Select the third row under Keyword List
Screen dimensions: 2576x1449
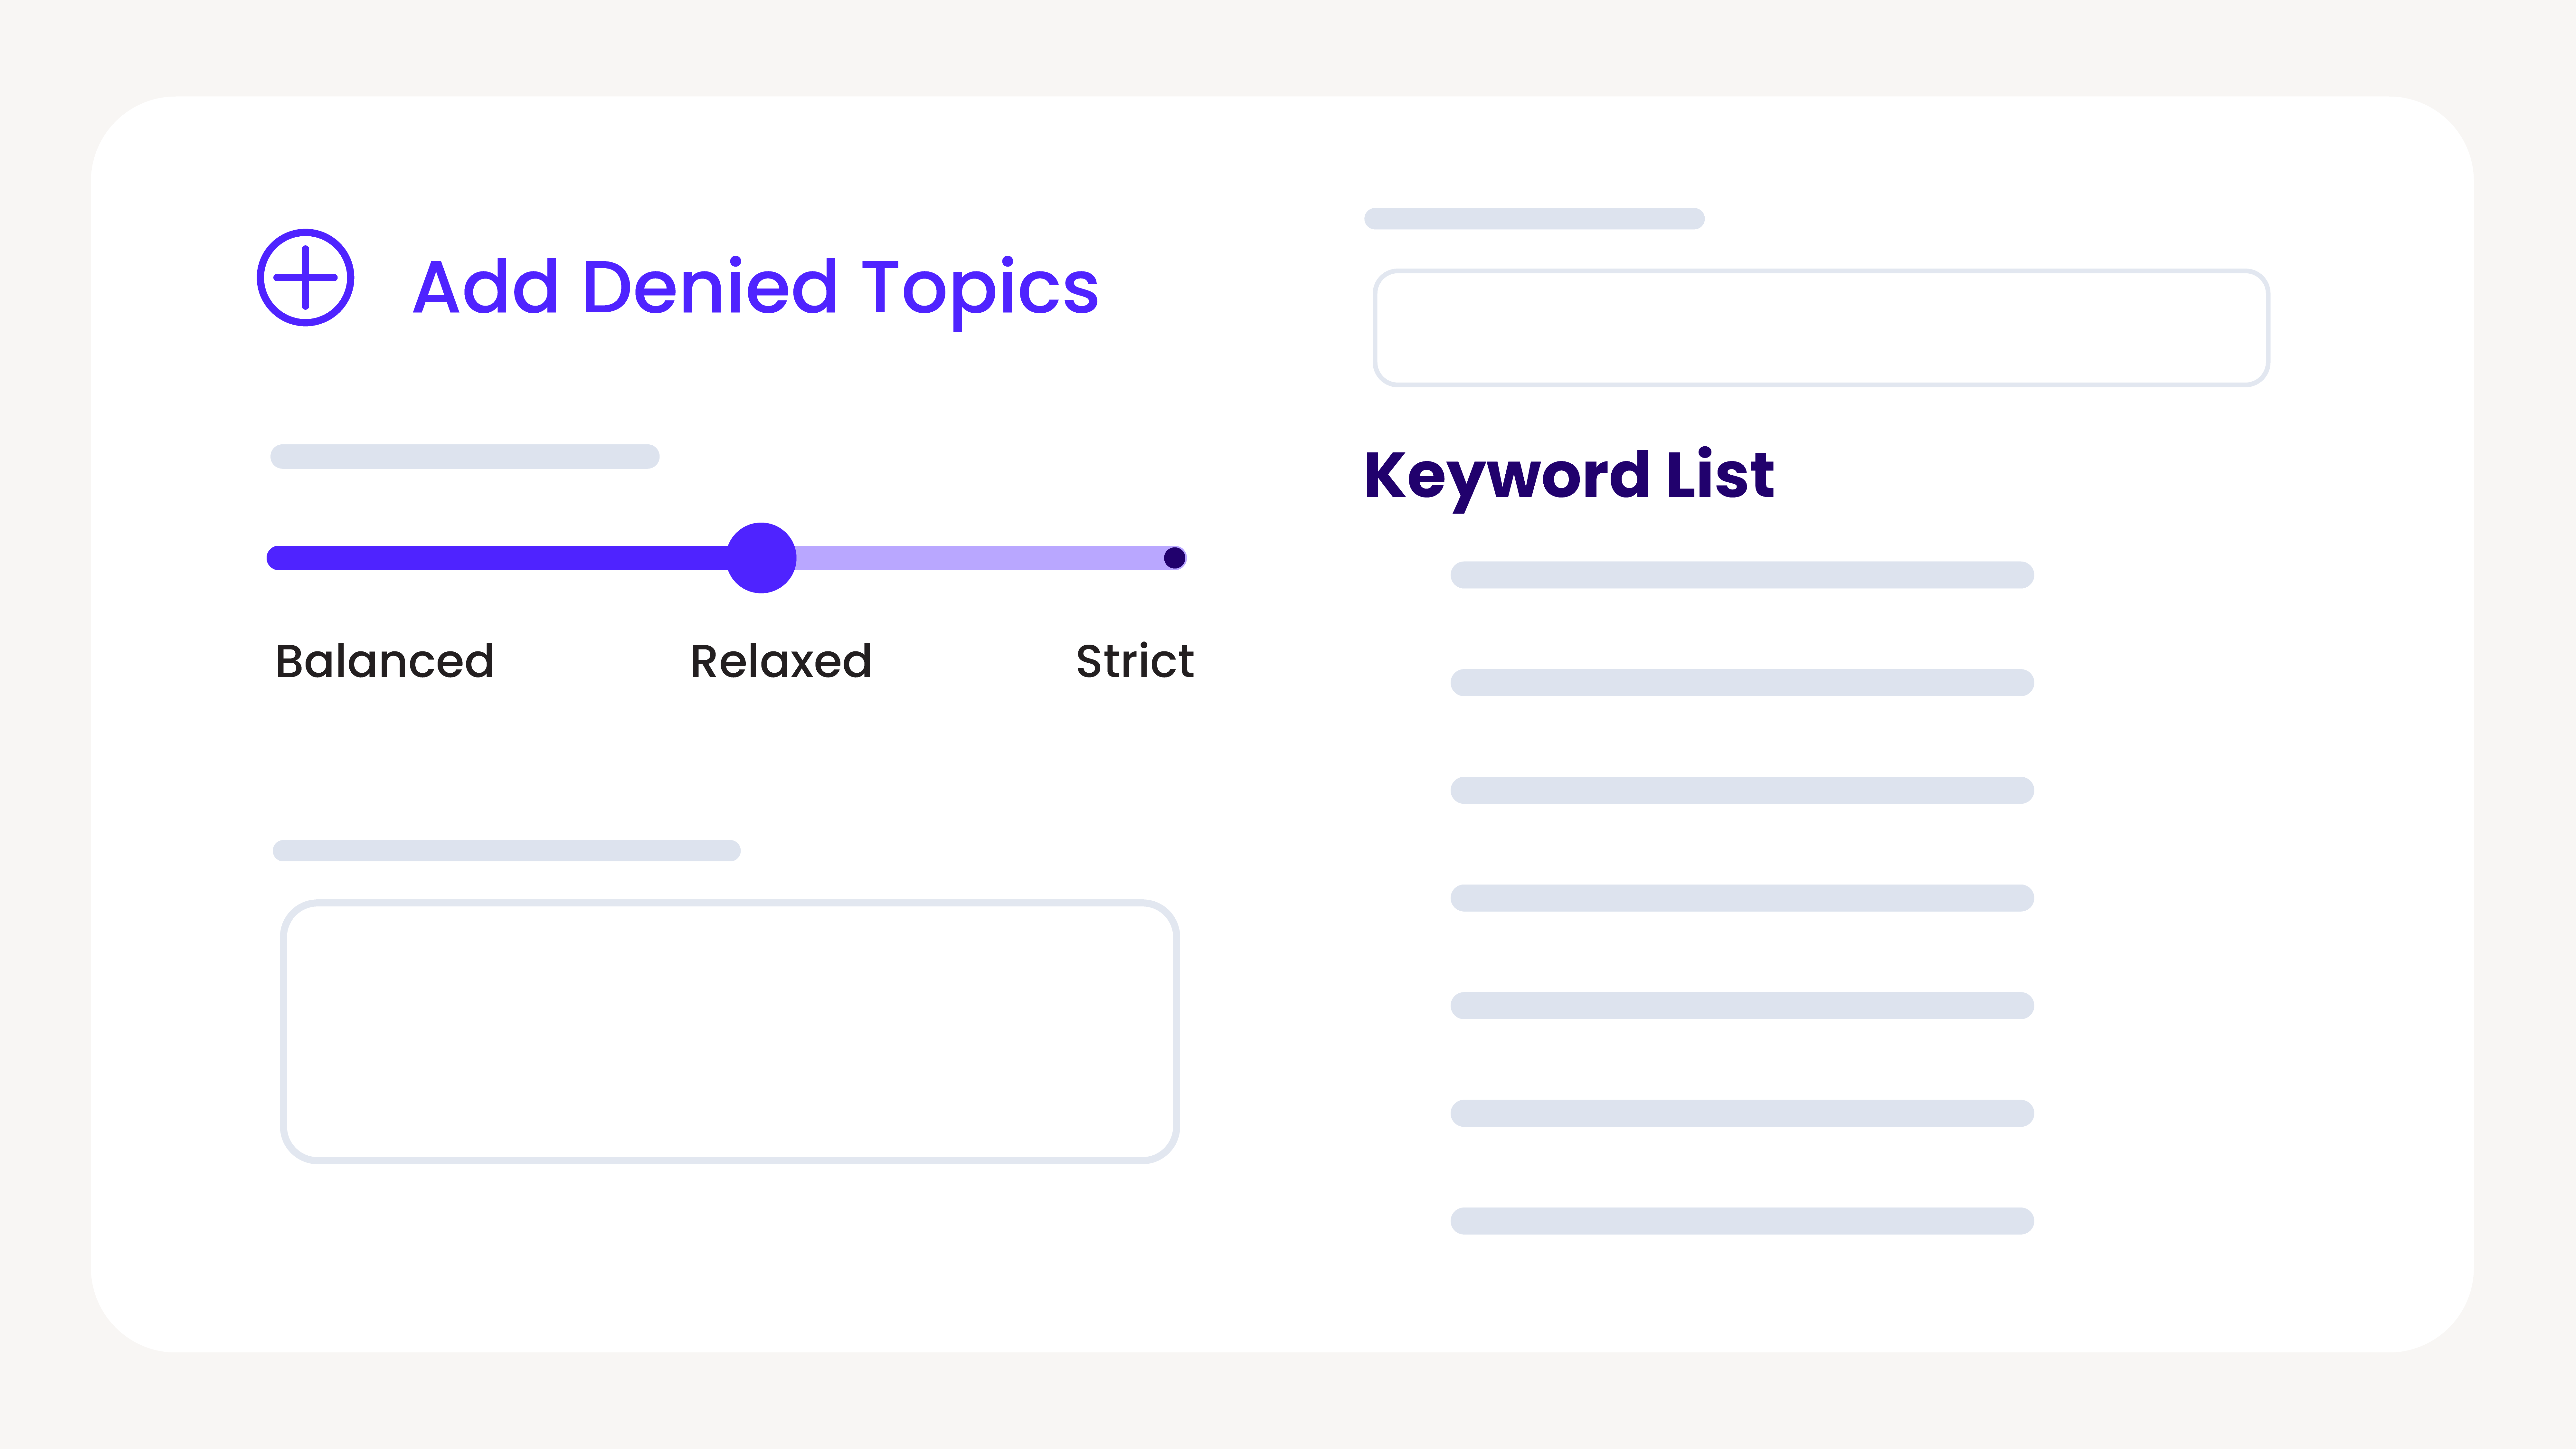pyautogui.click(x=1742, y=790)
